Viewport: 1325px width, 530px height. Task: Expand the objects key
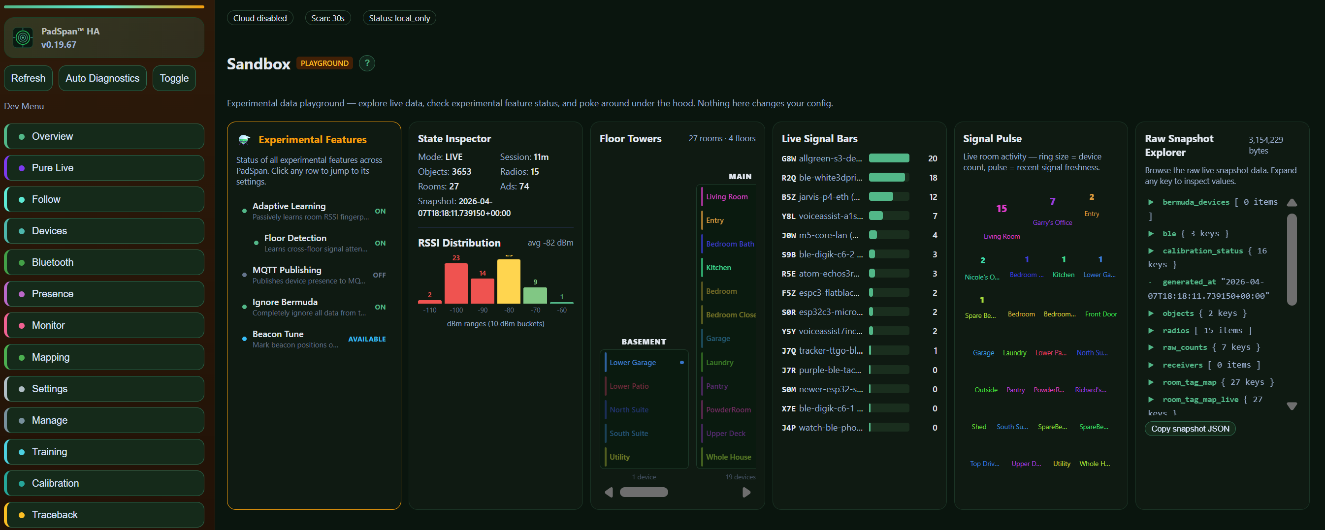pos(1151,313)
